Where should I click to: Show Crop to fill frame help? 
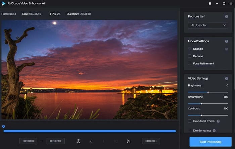click(x=218, y=121)
